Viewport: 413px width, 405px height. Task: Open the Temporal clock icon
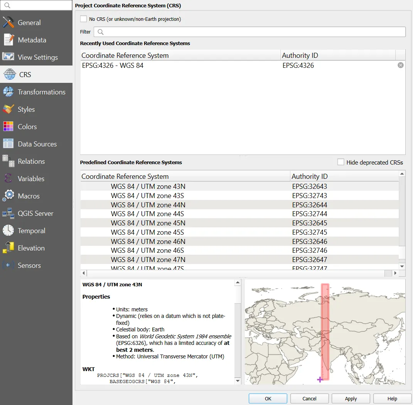pos(8,230)
